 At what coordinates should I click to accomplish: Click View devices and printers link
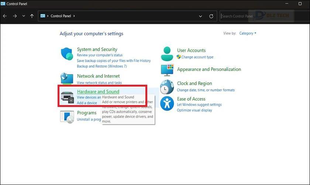pos(89,97)
